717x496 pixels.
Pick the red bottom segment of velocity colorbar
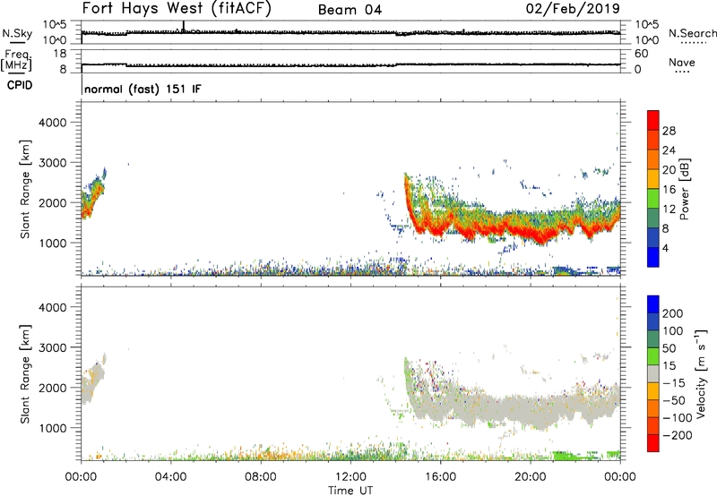tap(653, 443)
